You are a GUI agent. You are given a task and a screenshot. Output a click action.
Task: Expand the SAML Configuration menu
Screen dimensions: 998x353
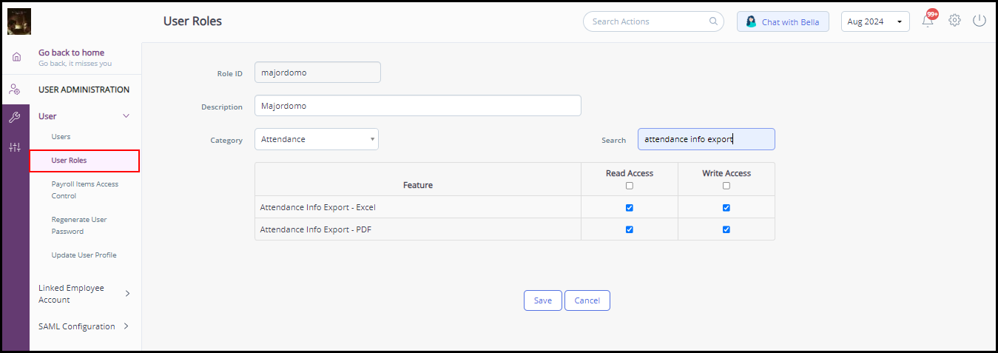click(x=84, y=326)
